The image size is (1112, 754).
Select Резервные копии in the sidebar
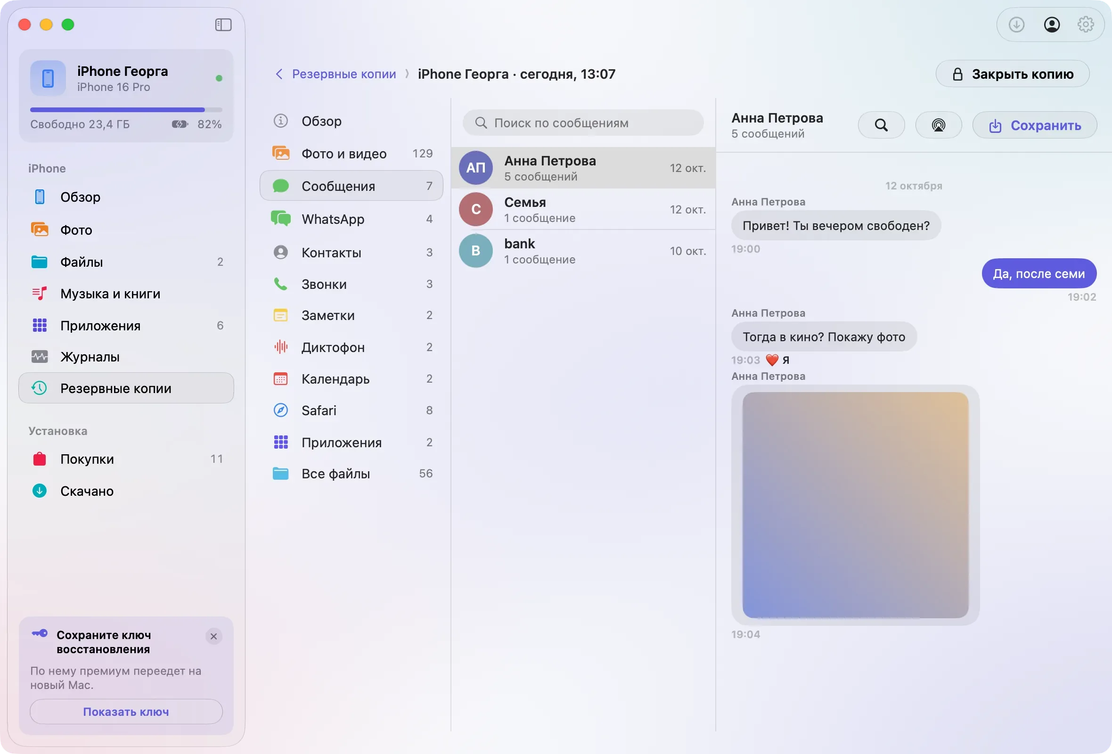tap(126, 388)
